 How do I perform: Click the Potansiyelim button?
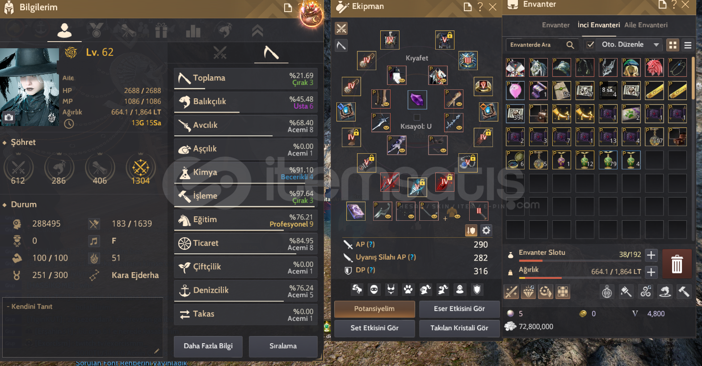coord(374,309)
